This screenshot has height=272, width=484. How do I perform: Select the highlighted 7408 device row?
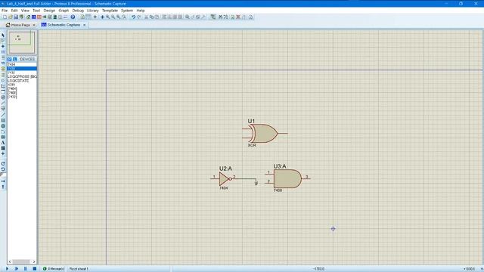point(22,69)
